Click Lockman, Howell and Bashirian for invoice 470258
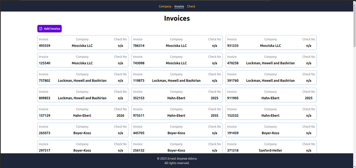The width and height of the screenshot is (356, 168). click(x=270, y=63)
